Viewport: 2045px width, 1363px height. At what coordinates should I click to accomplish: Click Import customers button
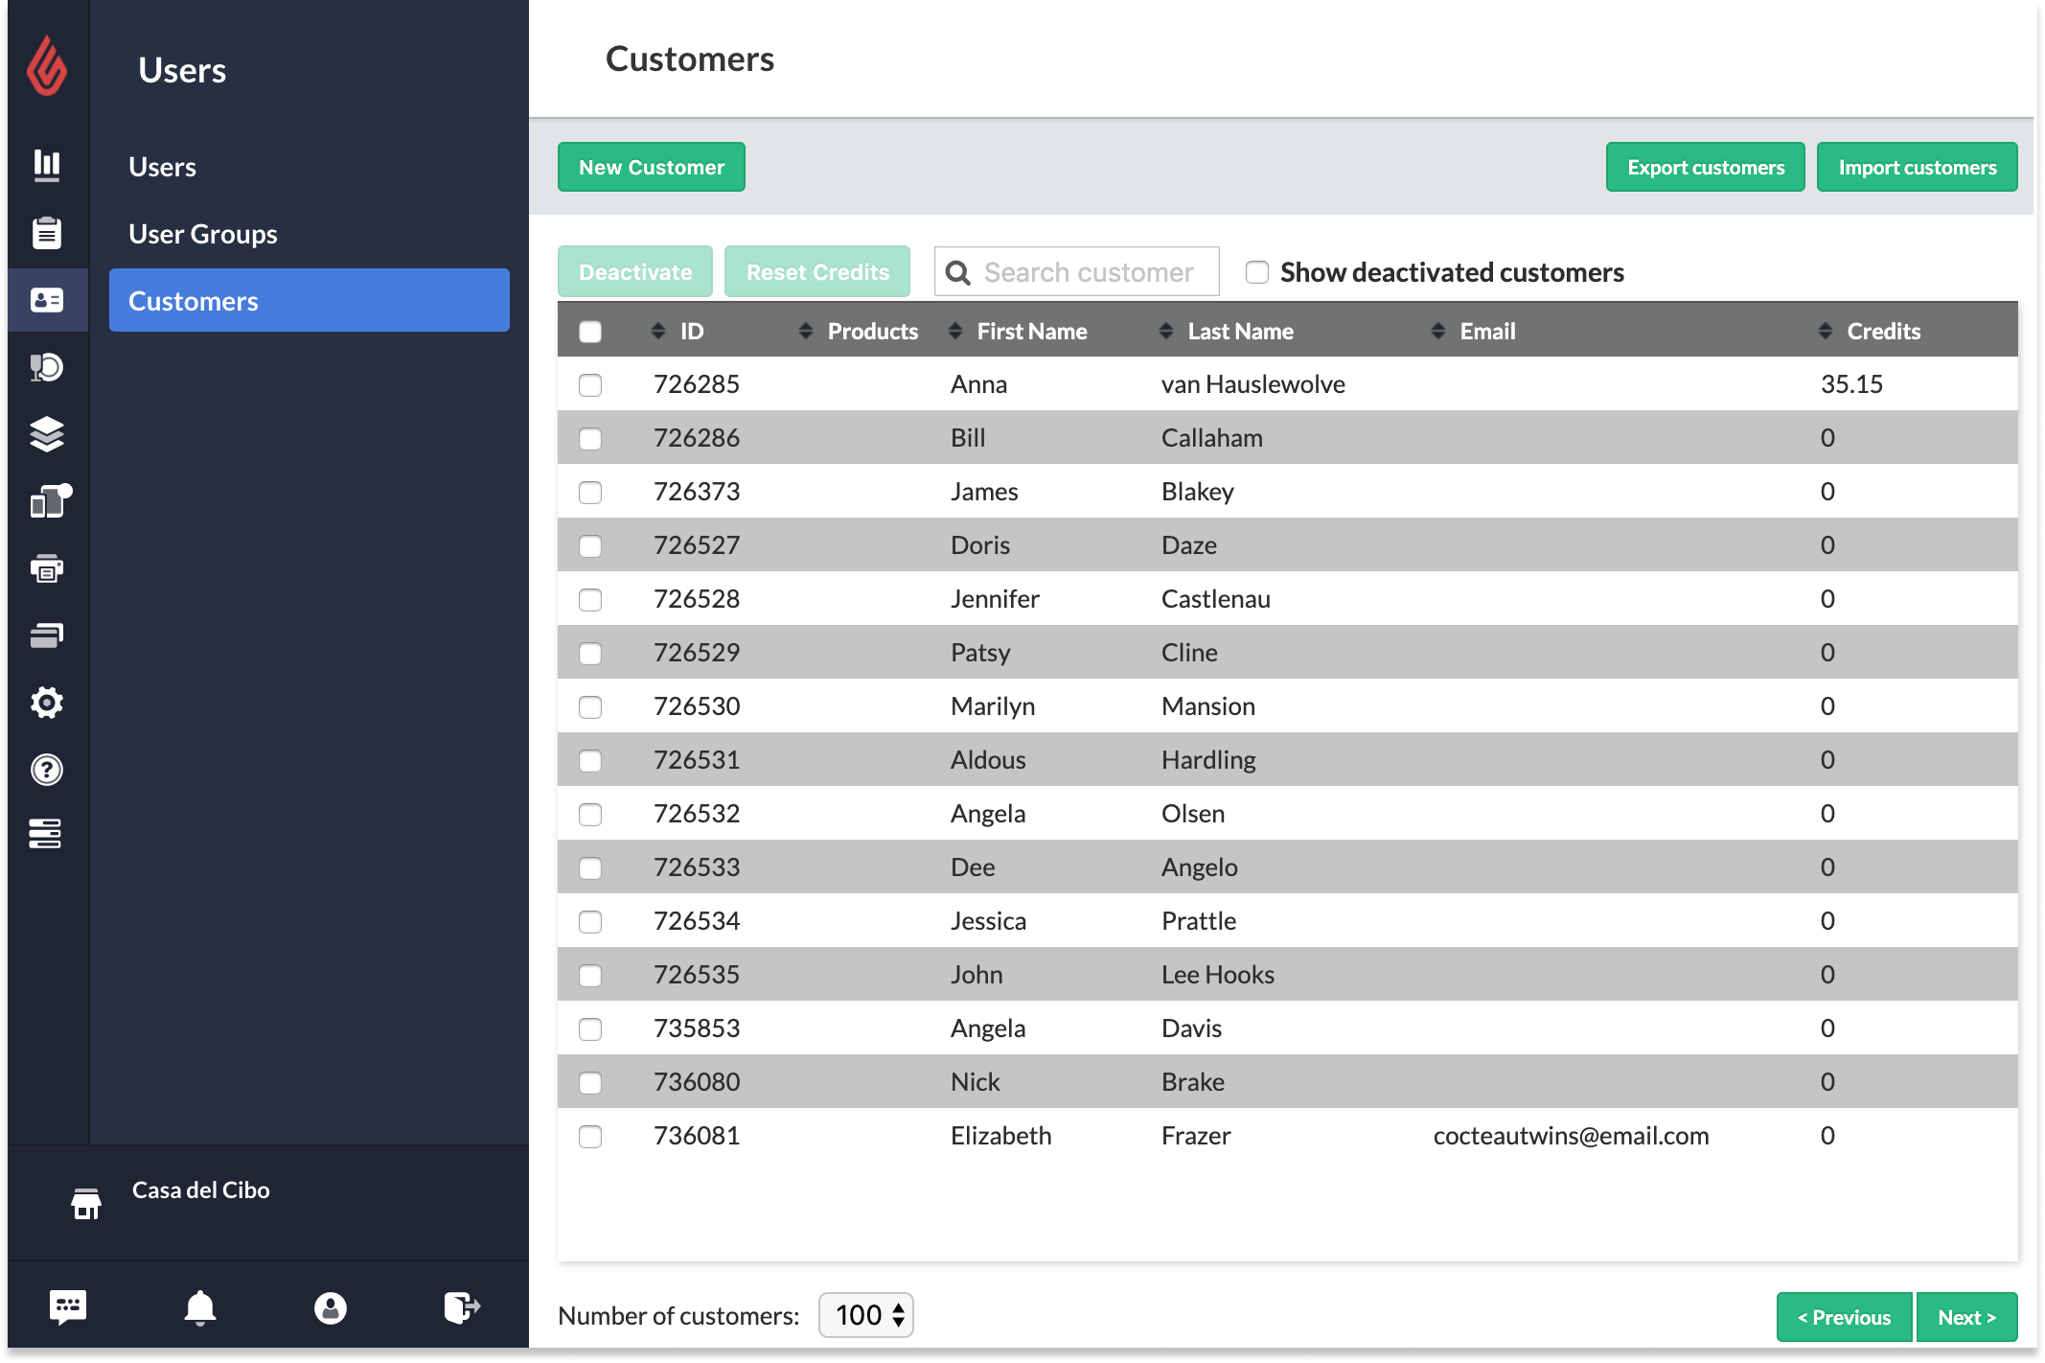tap(1918, 167)
